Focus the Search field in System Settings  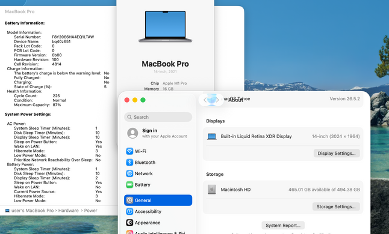[x=158, y=117]
